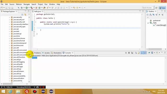Screen dimensions: 167x94
Task: Click Remove All Terminated Launches icon
Action: [132, 53]
